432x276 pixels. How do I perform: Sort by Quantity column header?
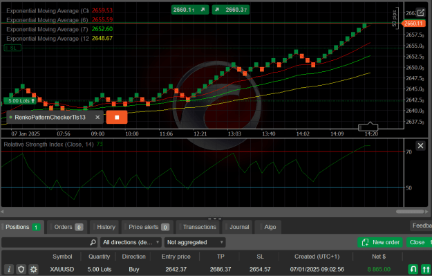(99, 257)
